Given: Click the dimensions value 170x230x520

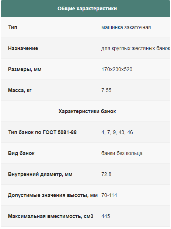Looking at the screenshot, I should [117, 69].
